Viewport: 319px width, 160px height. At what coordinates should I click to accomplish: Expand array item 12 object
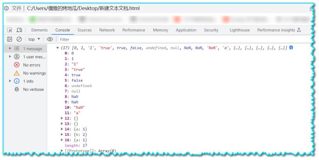[x=62, y=118]
